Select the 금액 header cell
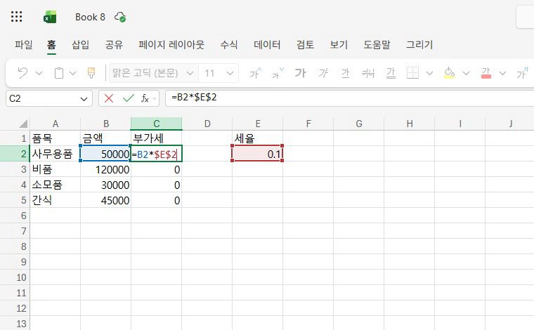The image size is (534, 330). pos(105,138)
